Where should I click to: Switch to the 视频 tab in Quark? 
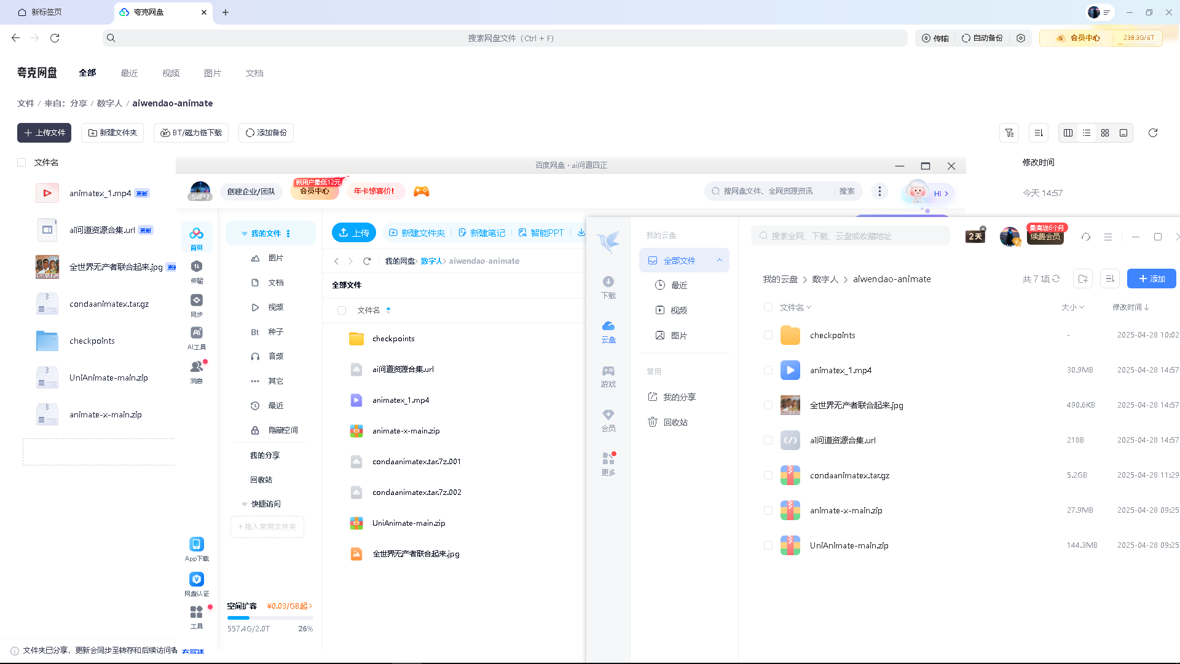pos(171,73)
